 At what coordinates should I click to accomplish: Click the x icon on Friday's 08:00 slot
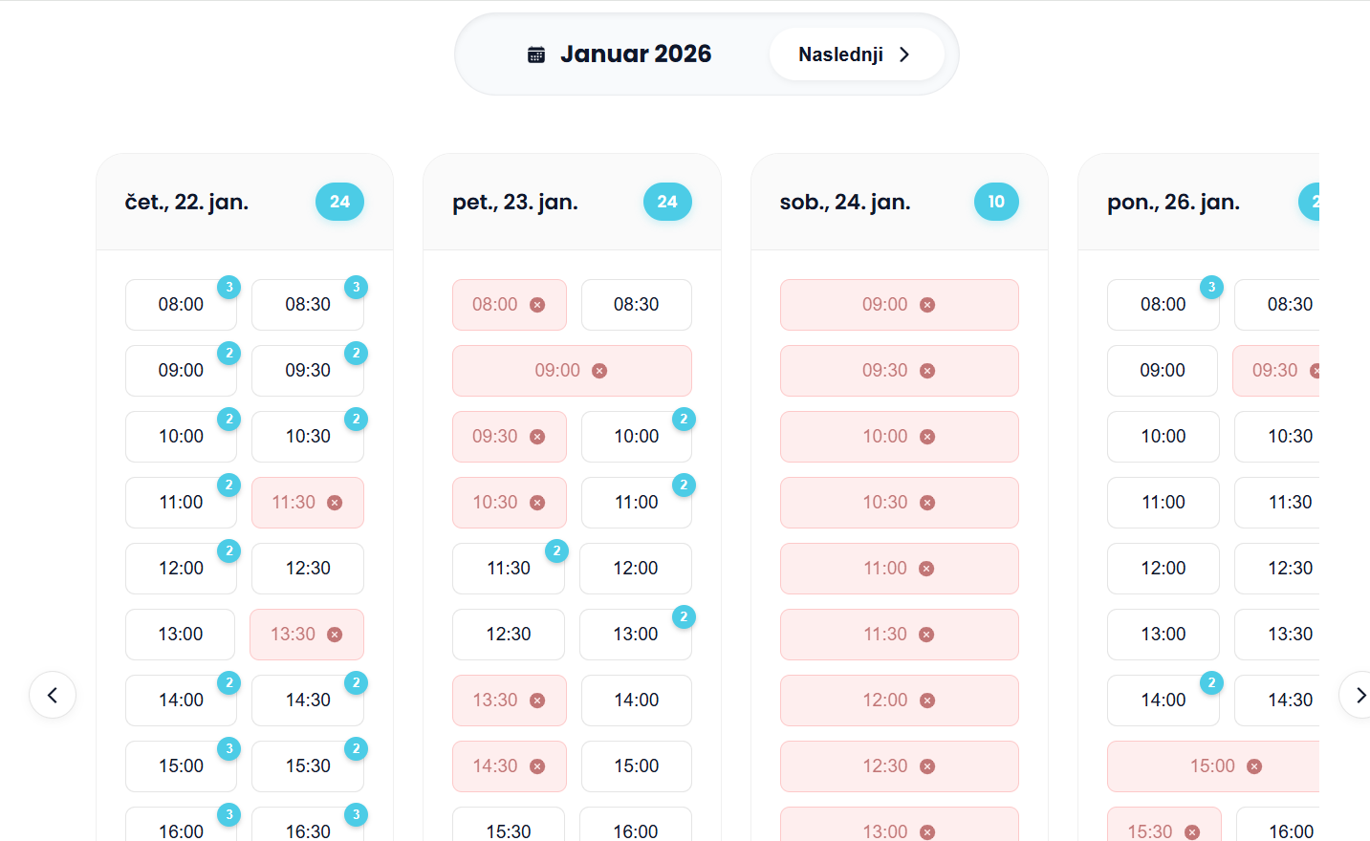[x=537, y=305]
